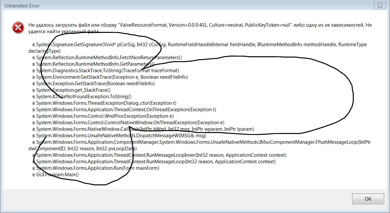Click the OK button
Image resolution: width=390 pixels, height=213 pixels.
pos(368,199)
